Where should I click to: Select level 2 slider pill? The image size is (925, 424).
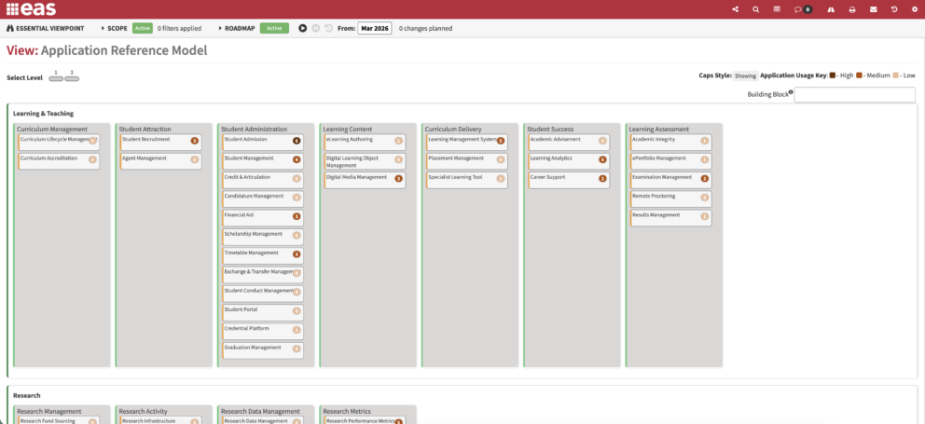click(x=72, y=78)
